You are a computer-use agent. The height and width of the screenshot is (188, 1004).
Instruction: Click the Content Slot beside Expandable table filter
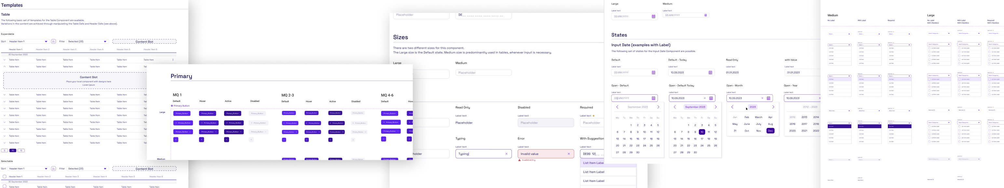click(x=144, y=41)
